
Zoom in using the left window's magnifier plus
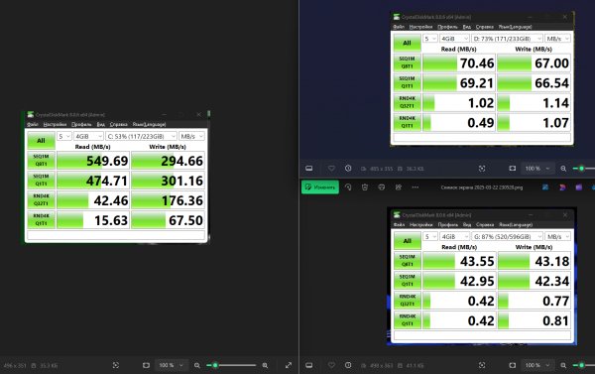(265, 365)
